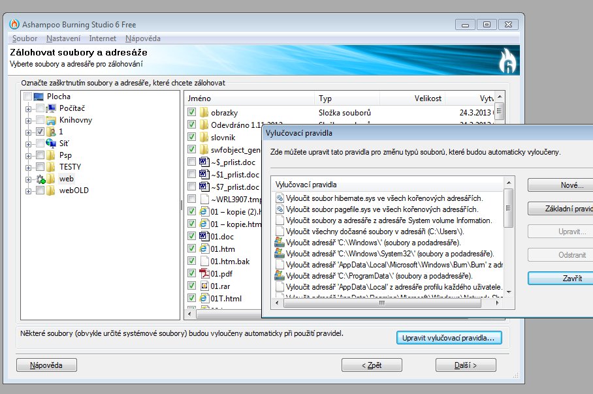The height and width of the screenshot is (394, 593).
Task: Select the Knihovny libraries icon
Action: pos(51,120)
